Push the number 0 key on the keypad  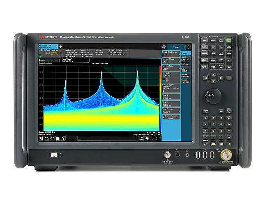[205, 137]
